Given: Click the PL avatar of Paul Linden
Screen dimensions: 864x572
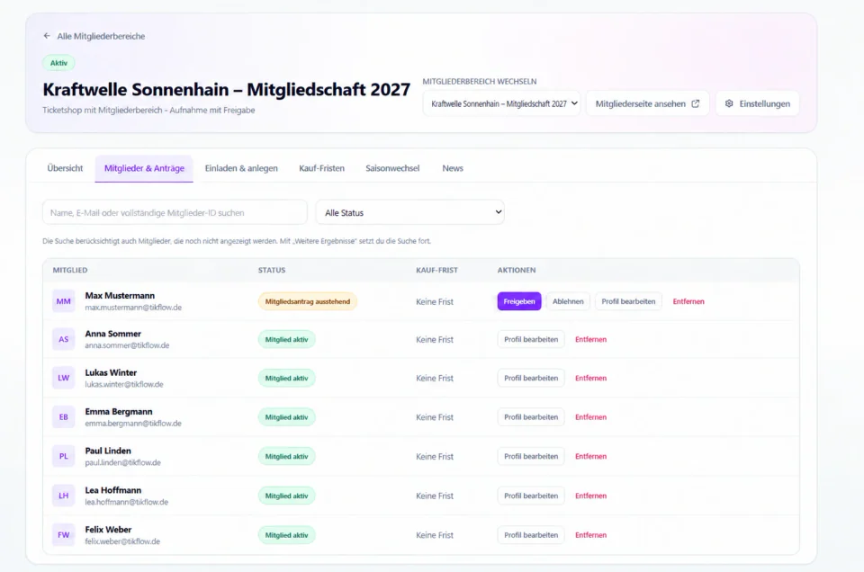Looking at the screenshot, I should (63, 456).
